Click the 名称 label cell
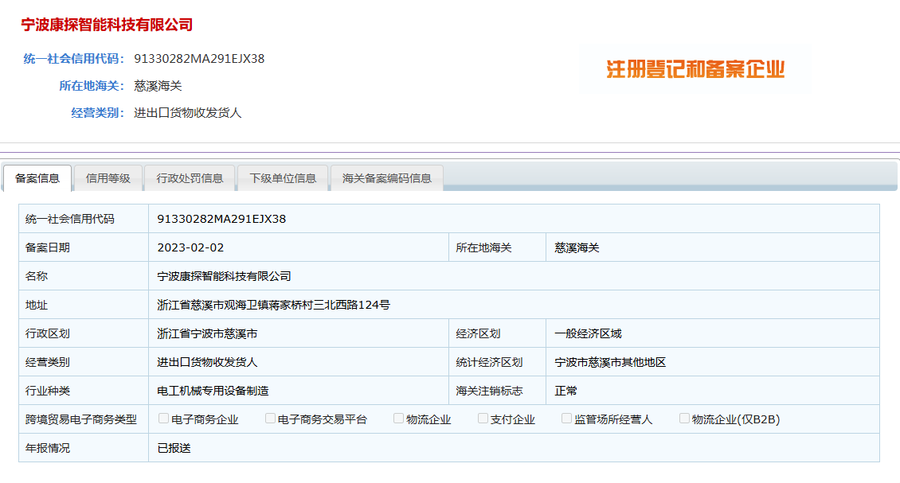 (84, 276)
